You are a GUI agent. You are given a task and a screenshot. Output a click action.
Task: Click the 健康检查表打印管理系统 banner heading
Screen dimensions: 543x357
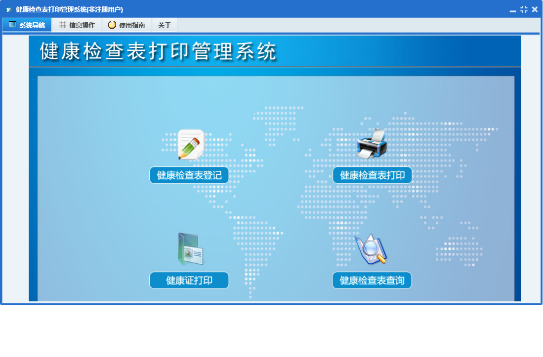pos(158,52)
